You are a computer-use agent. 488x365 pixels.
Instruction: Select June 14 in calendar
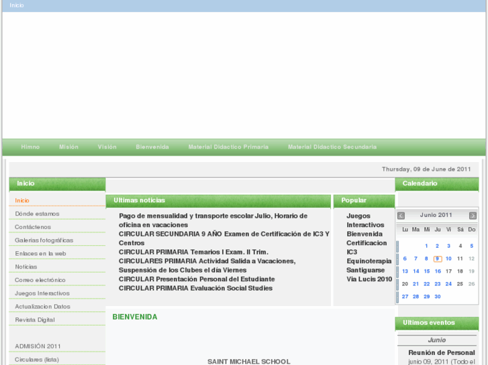pyautogui.click(x=416, y=271)
